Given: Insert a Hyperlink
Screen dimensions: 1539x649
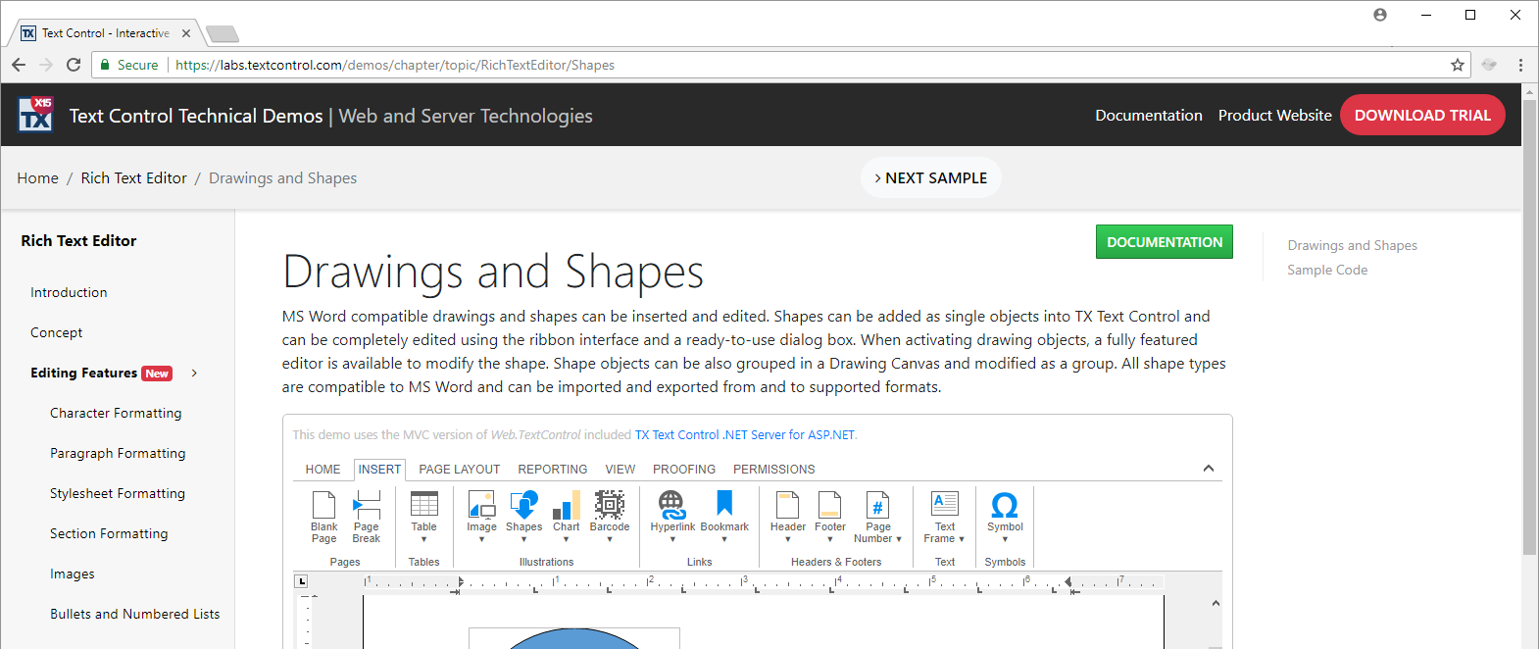Looking at the screenshot, I should point(672,517).
